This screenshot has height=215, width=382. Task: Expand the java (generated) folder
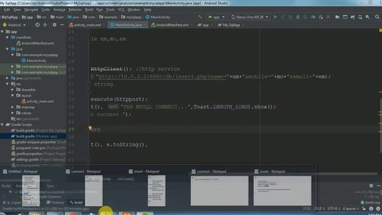pyautogui.click(x=7, y=78)
